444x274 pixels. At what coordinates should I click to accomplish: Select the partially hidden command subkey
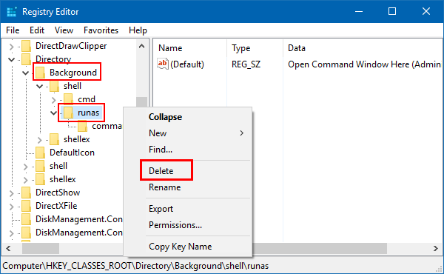tap(107, 126)
